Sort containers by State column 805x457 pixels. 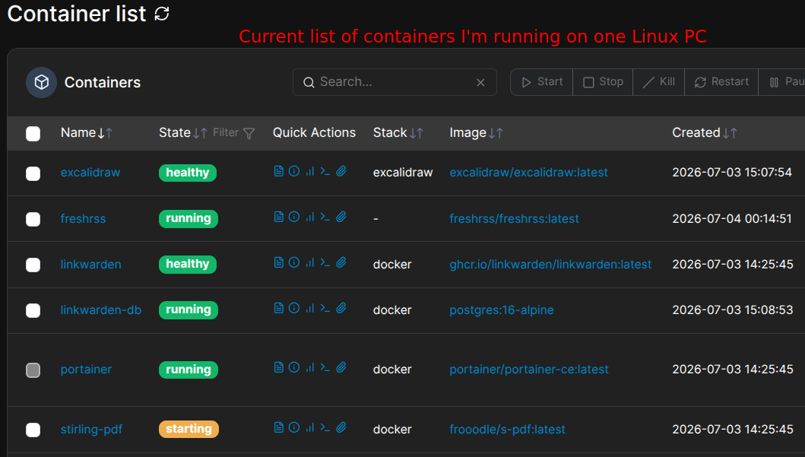(x=182, y=133)
